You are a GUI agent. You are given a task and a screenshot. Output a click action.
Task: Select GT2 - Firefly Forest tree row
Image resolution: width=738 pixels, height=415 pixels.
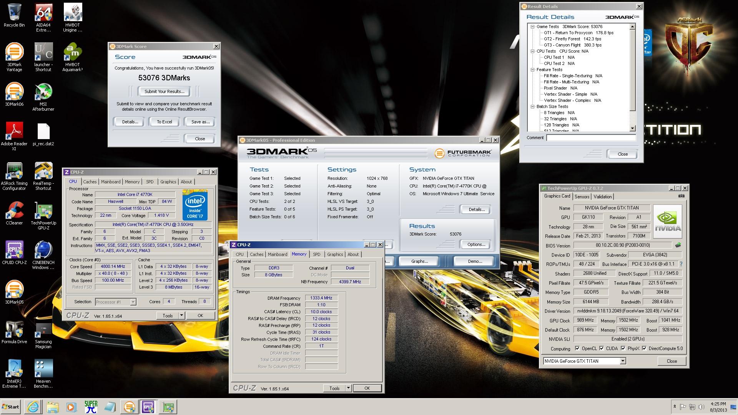(x=572, y=39)
